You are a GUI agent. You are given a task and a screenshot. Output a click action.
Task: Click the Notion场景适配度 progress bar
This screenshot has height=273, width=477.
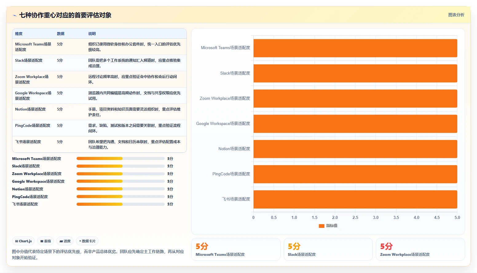(120, 189)
